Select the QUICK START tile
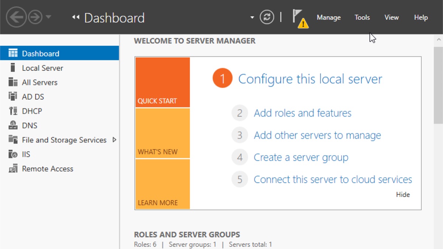Image resolution: width=443 pixels, height=249 pixels. coord(162,82)
